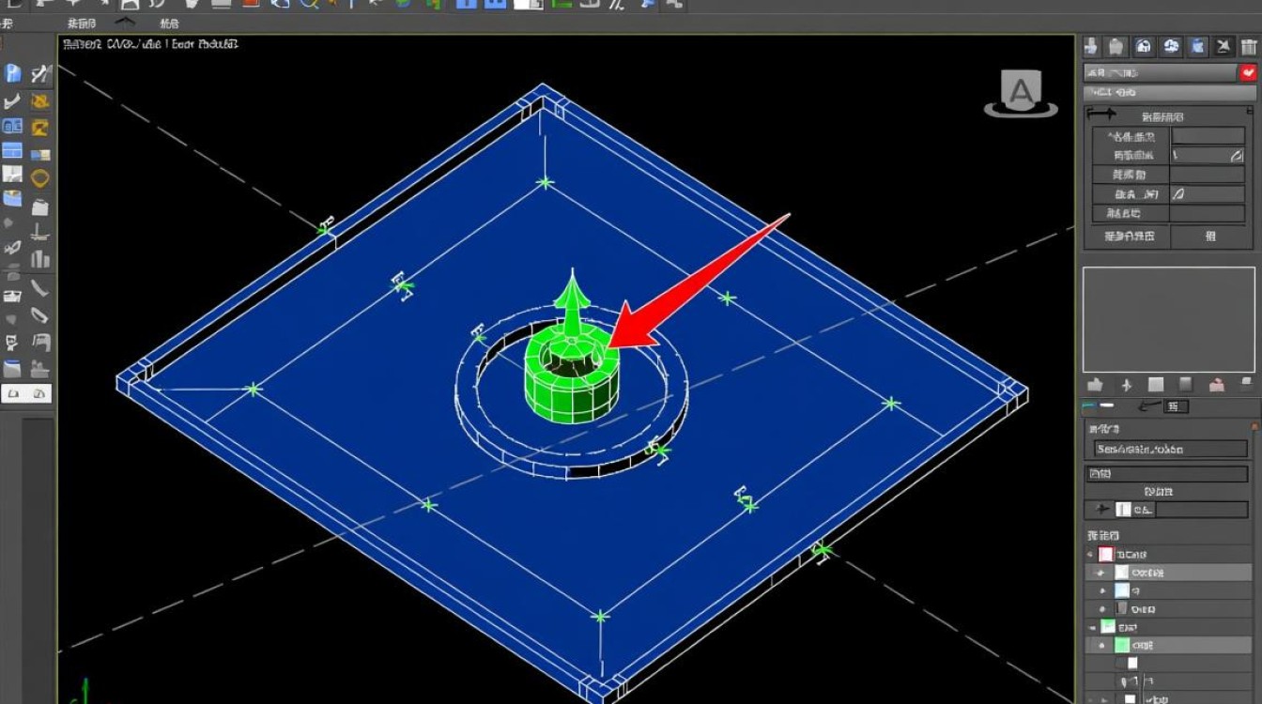Click the stack icon at the preview row's end
The height and width of the screenshot is (704, 1262).
point(1247,385)
